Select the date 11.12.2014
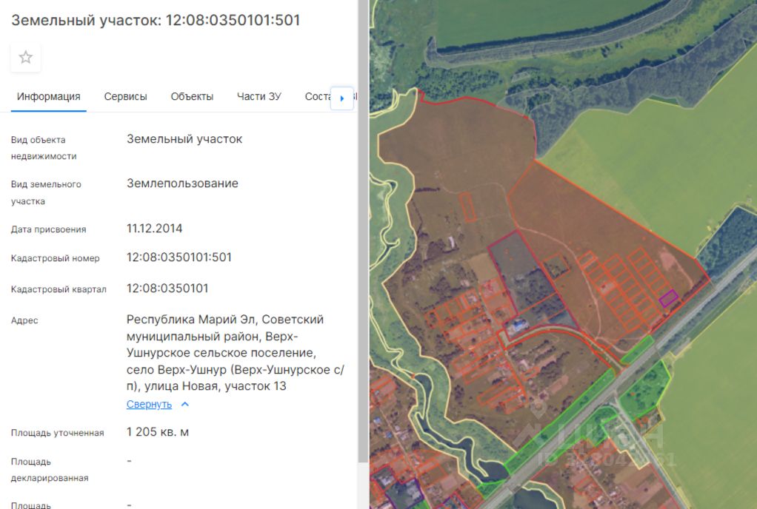757x509 pixels. [x=155, y=228]
